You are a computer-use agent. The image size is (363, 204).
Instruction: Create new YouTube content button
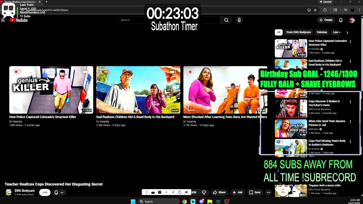[x=326, y=20]
